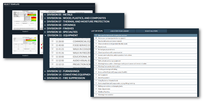204x102 pixels.
Task: Check the 11 40 00 Food Service checkbox
Action: click(53, 45)
